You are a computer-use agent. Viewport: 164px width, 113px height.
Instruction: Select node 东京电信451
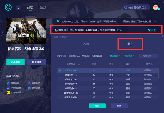(x=108, y=88)
